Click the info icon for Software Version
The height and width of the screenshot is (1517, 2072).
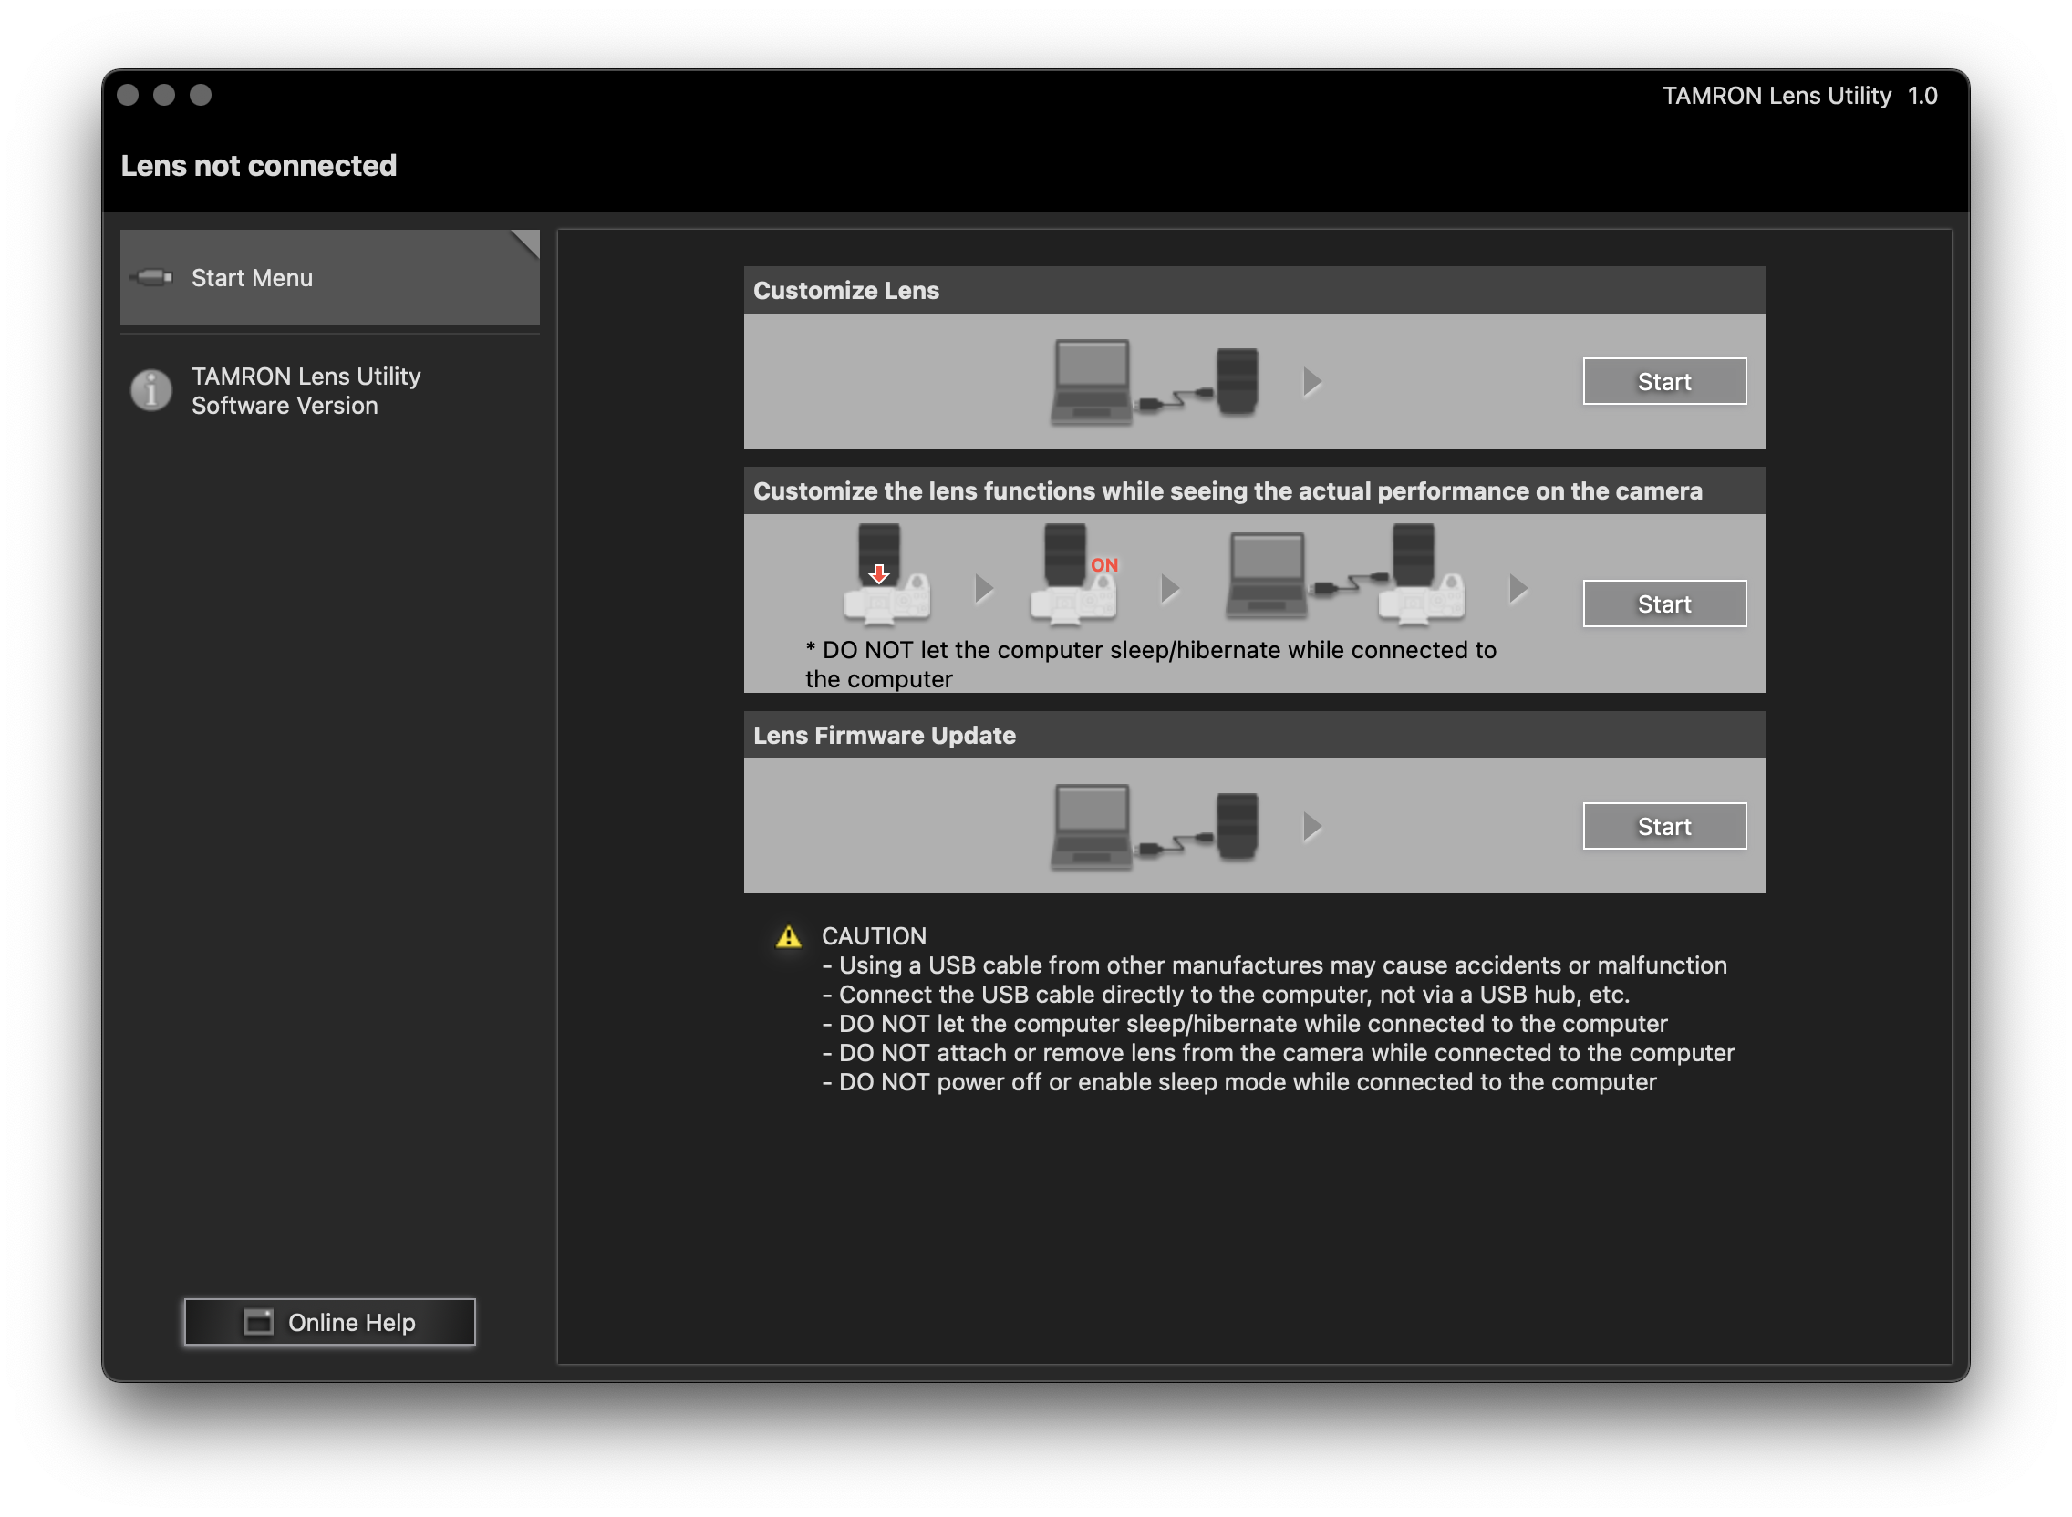[x=151, y=390]
